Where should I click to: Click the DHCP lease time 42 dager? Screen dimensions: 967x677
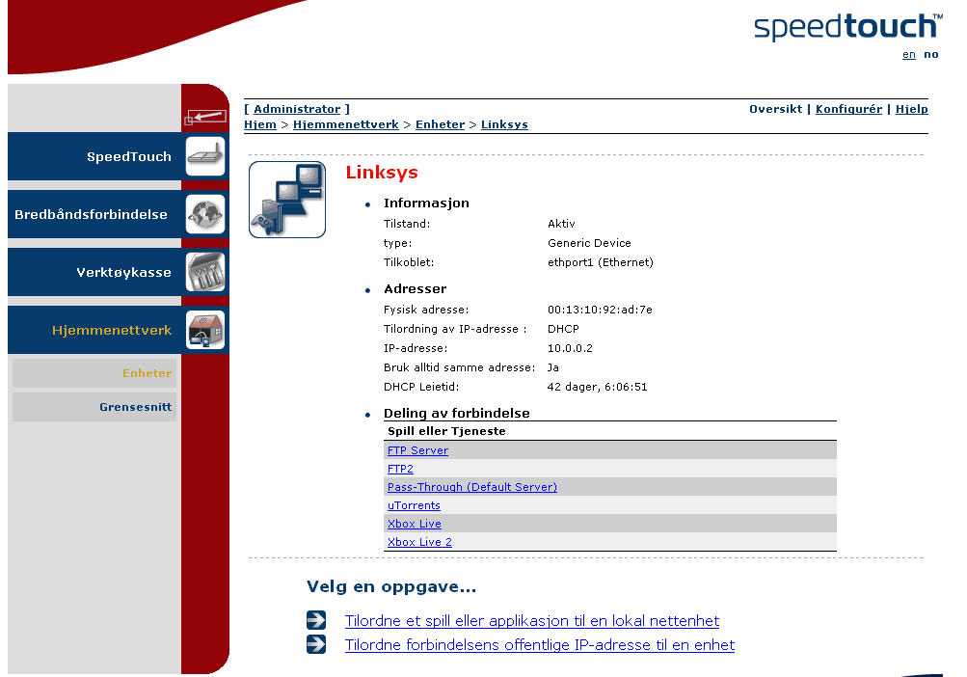pyautogui.click(x=597, y=387)
